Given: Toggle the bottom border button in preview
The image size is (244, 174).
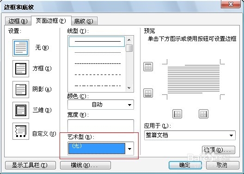Looking at the screenshot, I should click(x=148, y=93).
